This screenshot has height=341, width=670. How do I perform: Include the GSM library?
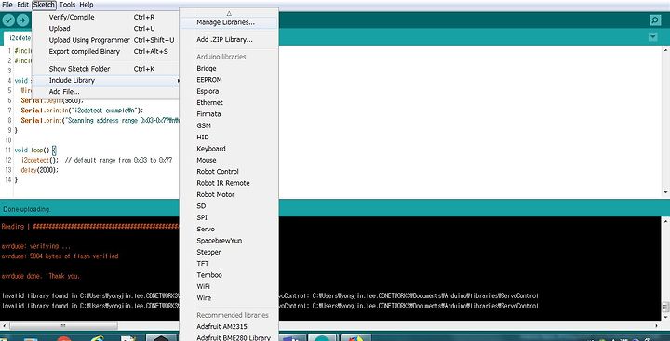click(229, 126)
